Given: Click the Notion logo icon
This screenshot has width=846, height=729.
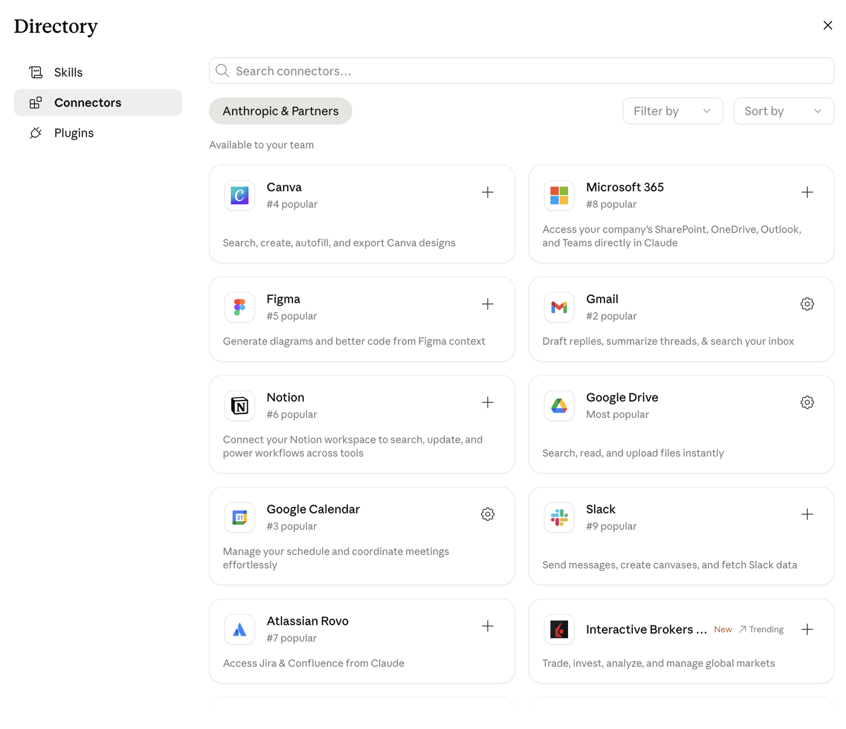Looking at the screenshot, I should (240, 406).
